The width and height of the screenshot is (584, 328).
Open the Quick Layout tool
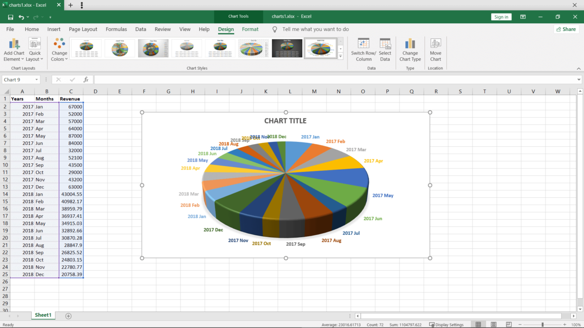point(35,44)
